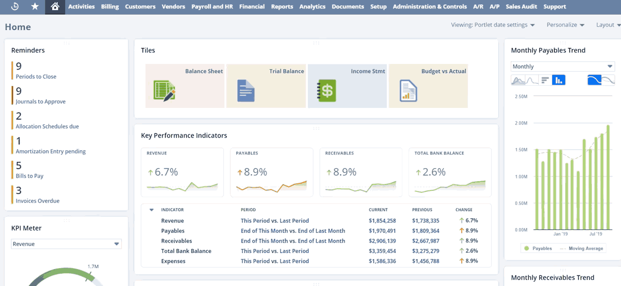Open the Financial menu
This screenshot has width=621, height=286.
[x=252, y=7]
